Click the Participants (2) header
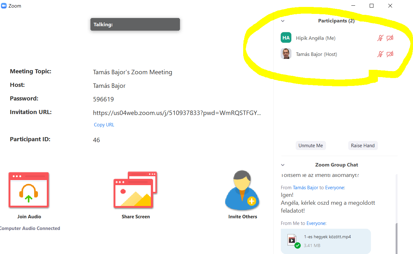Image resolution: width=413 pixels, height=254 pixels. pos(336,21)
